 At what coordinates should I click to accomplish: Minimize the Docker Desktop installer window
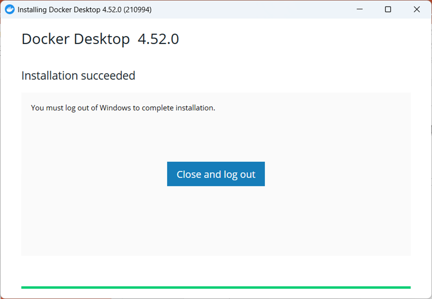coord(359,9)
